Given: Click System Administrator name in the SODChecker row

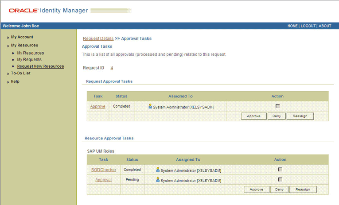Looking at the screenshot, I should click(x=191, y=170).
